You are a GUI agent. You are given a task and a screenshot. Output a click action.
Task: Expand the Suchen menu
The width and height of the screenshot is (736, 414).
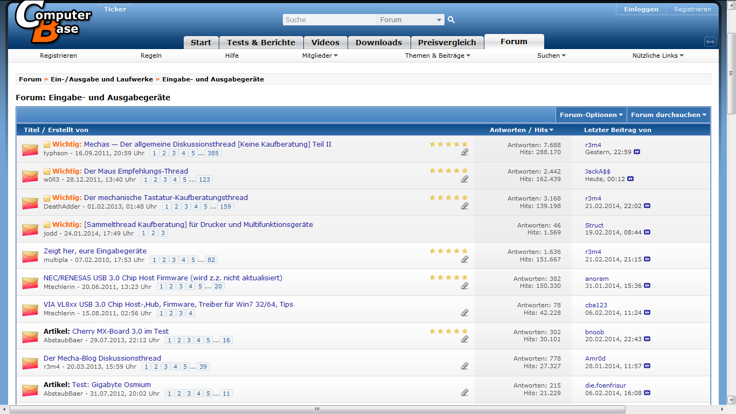click(551, 56)
